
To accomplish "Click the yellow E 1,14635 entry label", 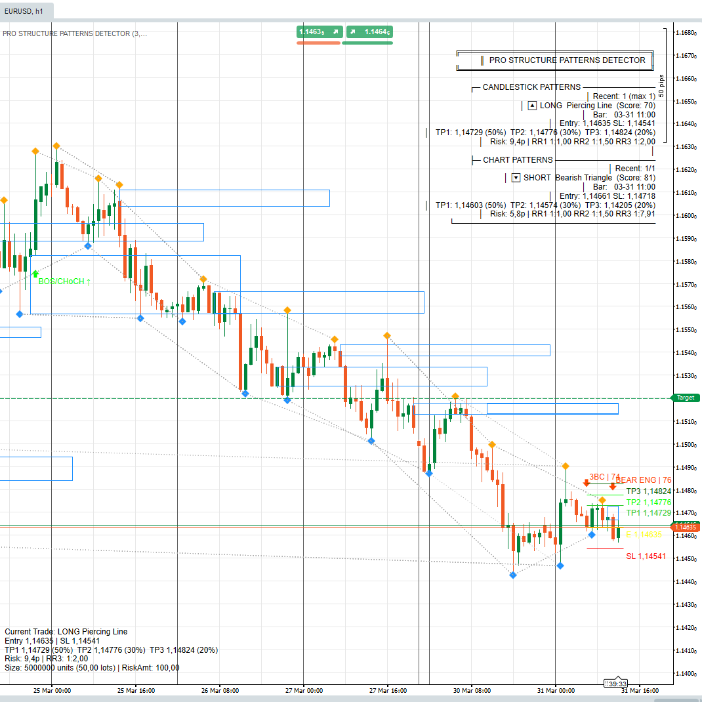I will click(644, 535).
